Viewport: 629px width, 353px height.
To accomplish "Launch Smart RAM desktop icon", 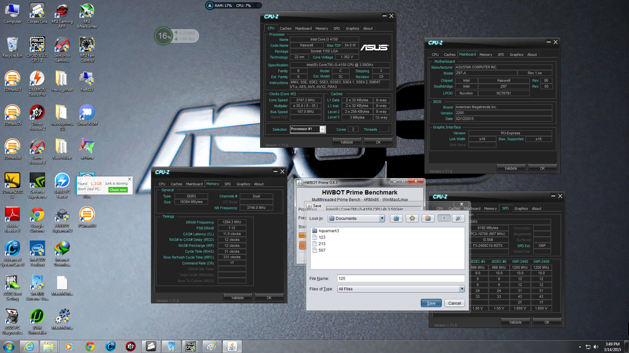I will 87,116.
